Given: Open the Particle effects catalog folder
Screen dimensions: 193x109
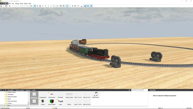Looking at the screenshot, I should [x=34, y=102].
